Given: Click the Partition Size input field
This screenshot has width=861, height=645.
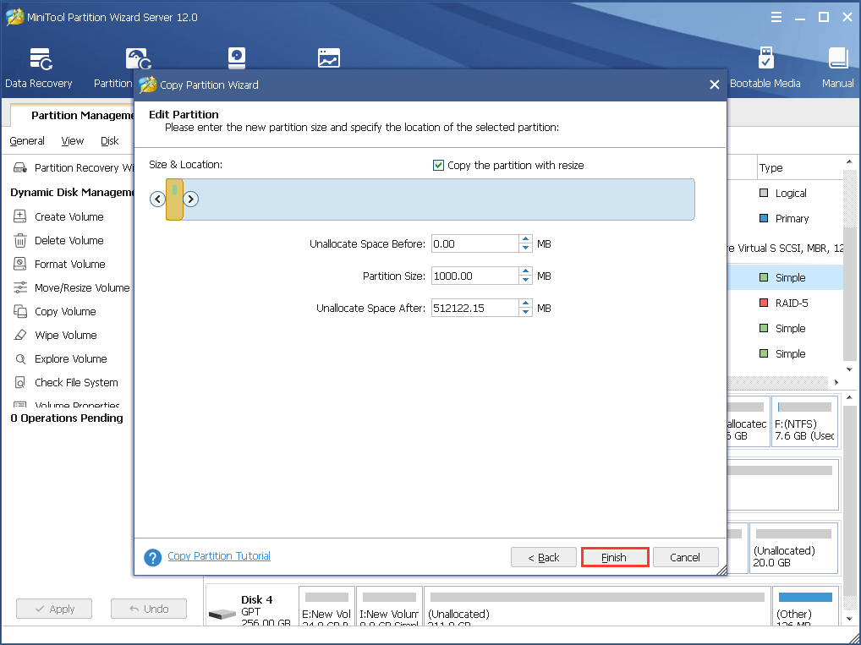Looking at the screenshot, I should 475,276.
